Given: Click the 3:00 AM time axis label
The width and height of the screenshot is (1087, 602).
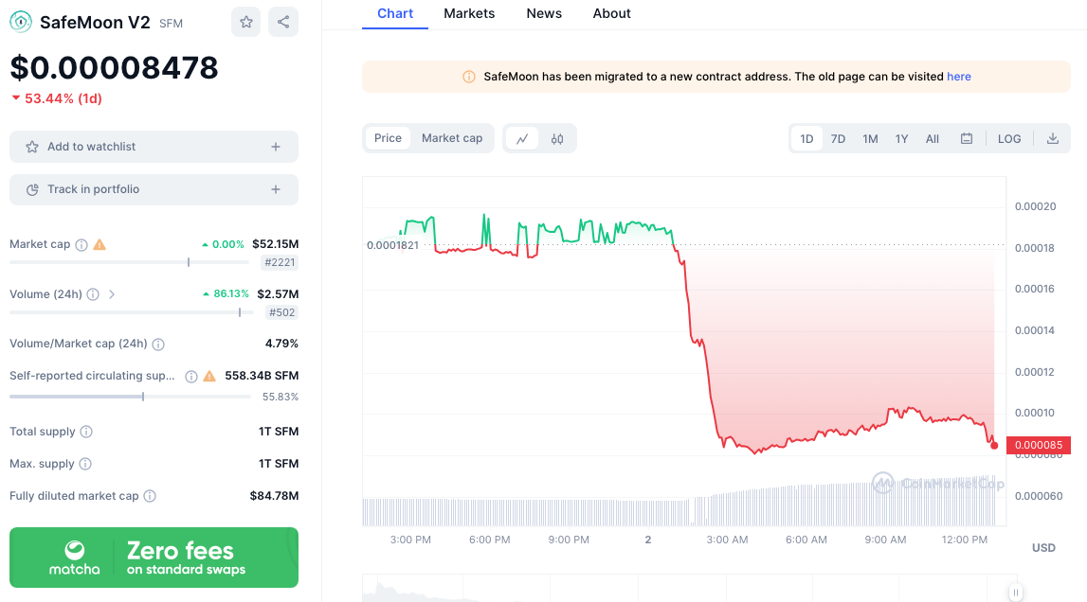Looking at the screenshot, I should click(x=727, y=540).
